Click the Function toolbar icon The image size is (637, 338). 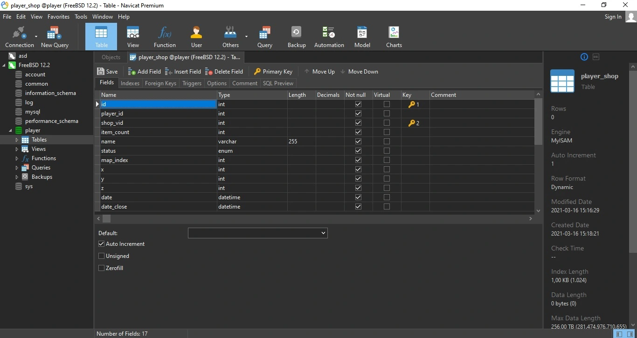tap(165, 37)
